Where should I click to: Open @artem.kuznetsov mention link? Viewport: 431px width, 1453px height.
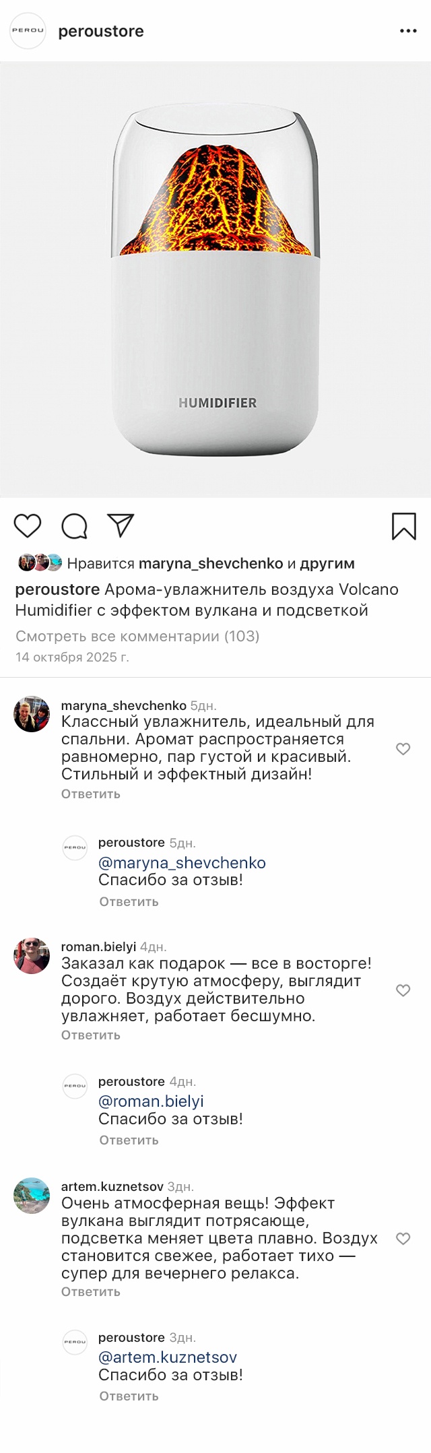[x=168, y=1357]
